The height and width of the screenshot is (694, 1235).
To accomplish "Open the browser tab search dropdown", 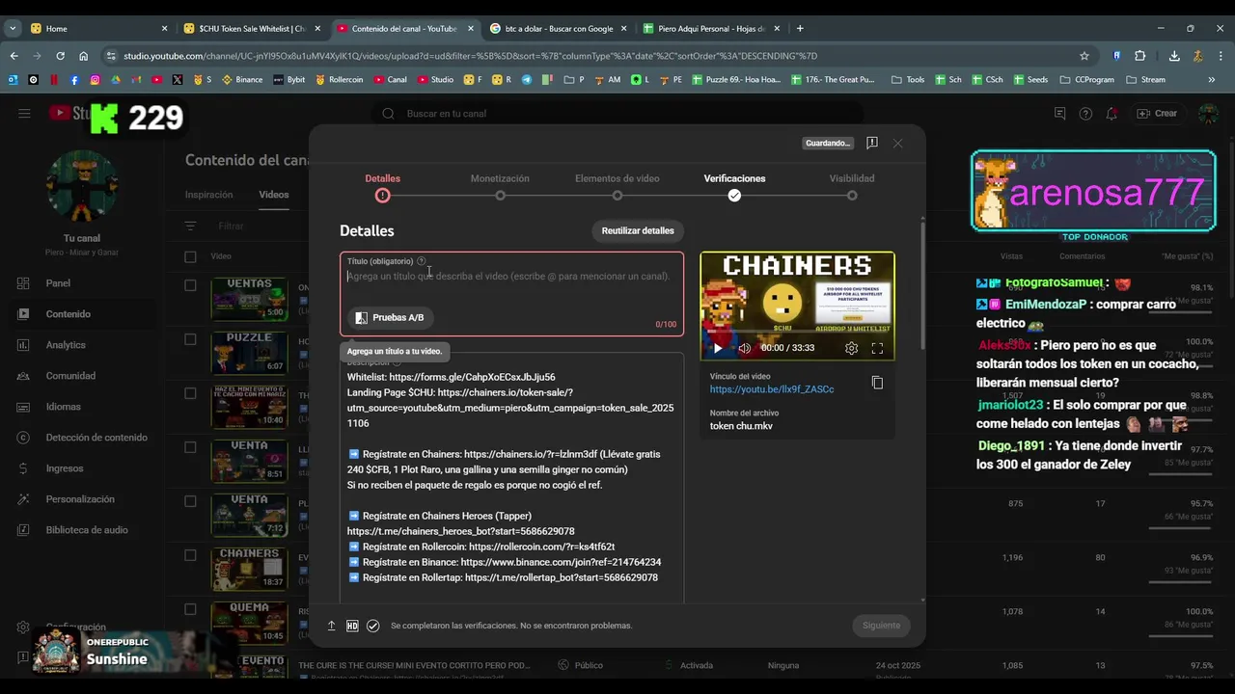I will pyautogui.click(x=13, y=28).
